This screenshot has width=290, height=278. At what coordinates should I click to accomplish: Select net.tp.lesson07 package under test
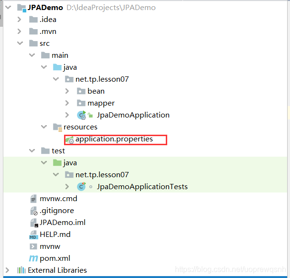(x=102, y=175)
